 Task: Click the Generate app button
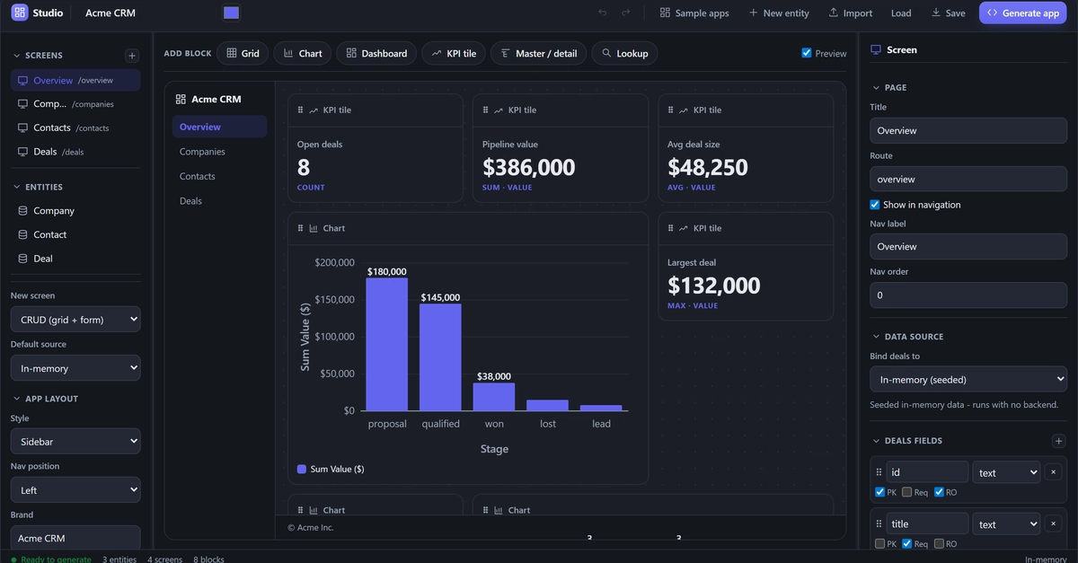coord(1023,13)
